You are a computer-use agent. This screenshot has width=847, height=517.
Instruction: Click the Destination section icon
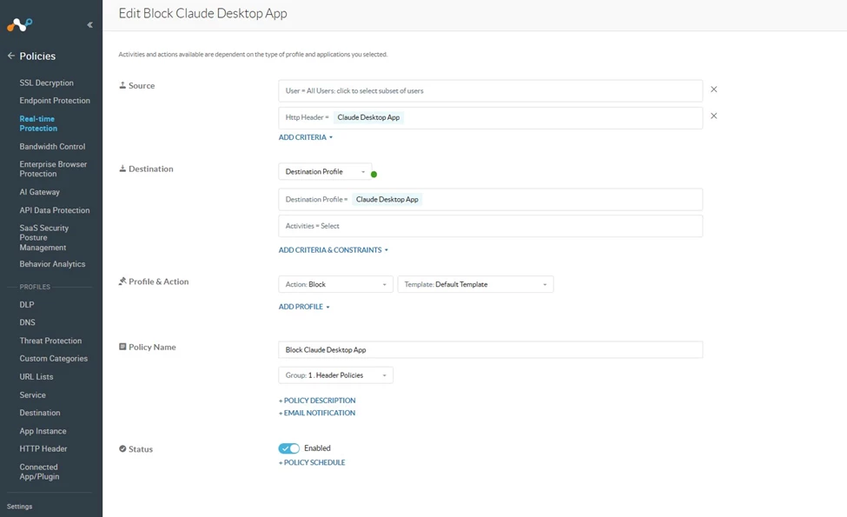click(122, 169)
